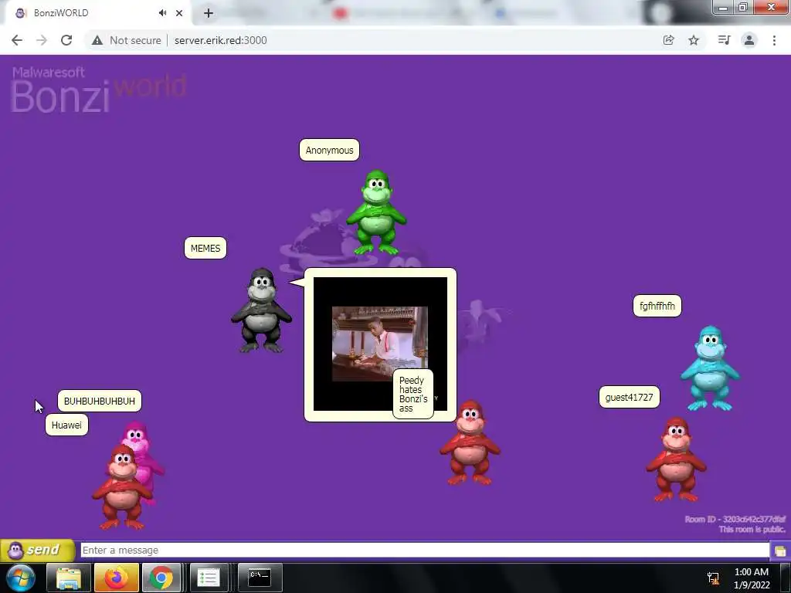Image resolution: width=791 pixels, height=593 pixels.
Task: Mute the BonziWORLD tab audio icon
Action: pos(162,13)
